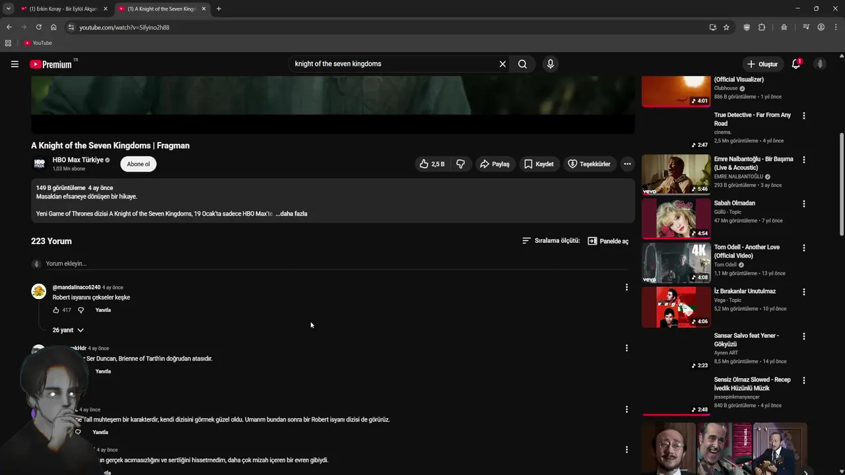Open browser extensions puzzle icon
Image resolution: width=845 pixels, height=475 pixels.
[x=762, y=27]
